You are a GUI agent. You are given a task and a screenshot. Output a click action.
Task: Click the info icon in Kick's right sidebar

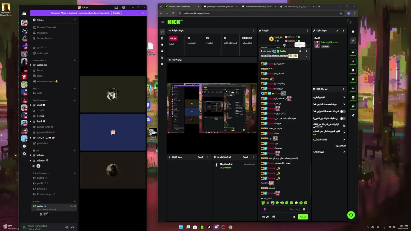pos(353,31)
